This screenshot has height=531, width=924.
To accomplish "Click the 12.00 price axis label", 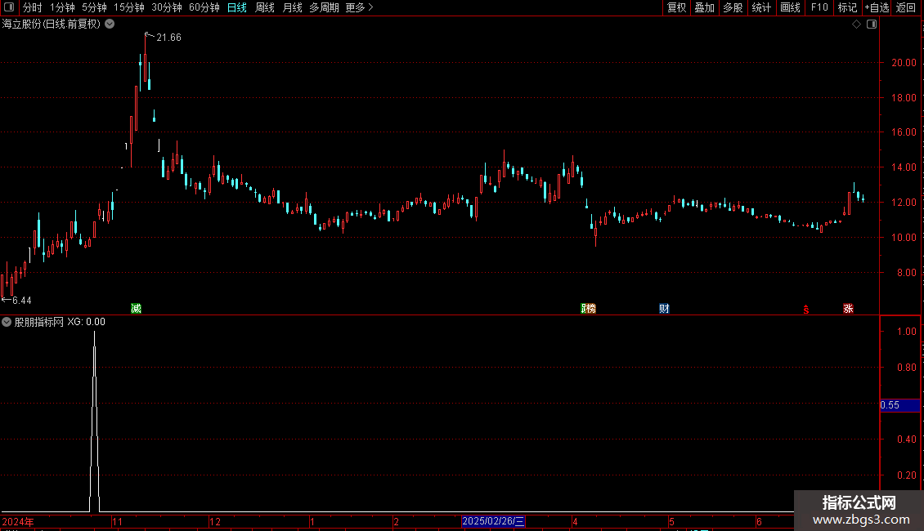I will pos(904,203).
